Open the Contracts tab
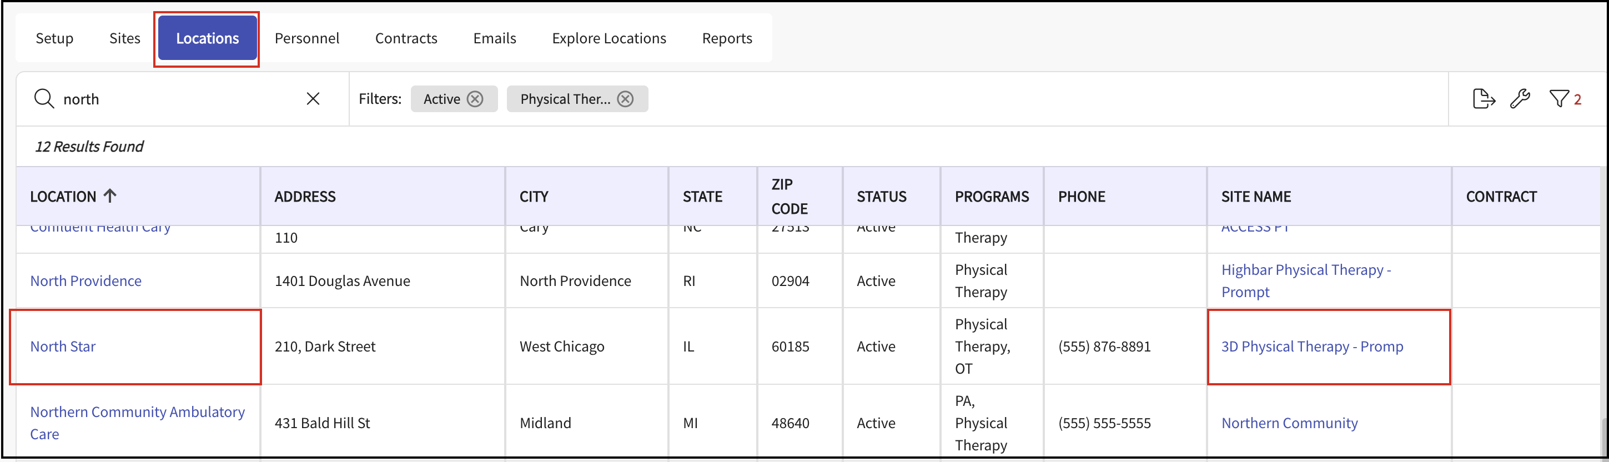Viewport: 1609px width, 462px height. [406, 38]
